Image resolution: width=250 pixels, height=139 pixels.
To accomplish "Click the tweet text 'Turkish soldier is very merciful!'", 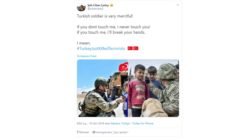I will point(105,16).
